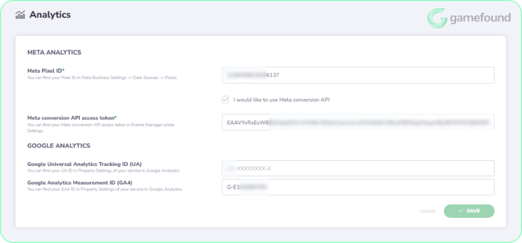Focus the Meta Pixel ID field
The width and height of the screenshot is (522, 243).
(358, 75)
